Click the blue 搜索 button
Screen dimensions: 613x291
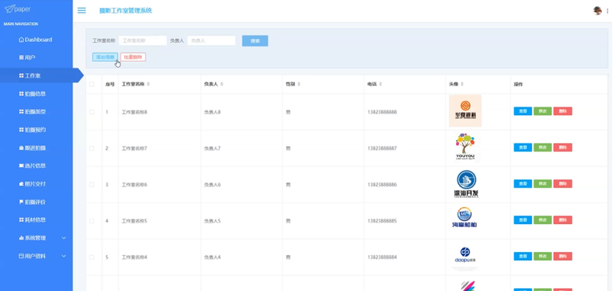point(255,40)
